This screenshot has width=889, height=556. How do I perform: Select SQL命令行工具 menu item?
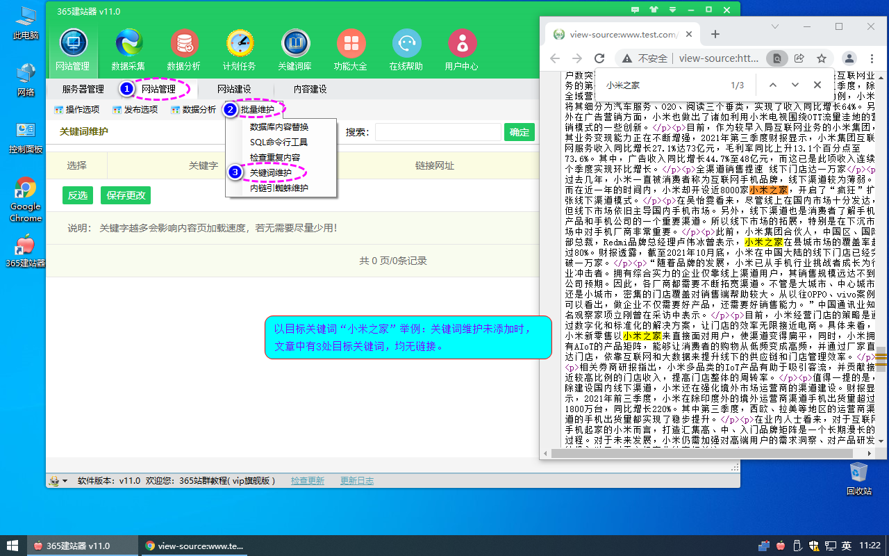(279, 142)
